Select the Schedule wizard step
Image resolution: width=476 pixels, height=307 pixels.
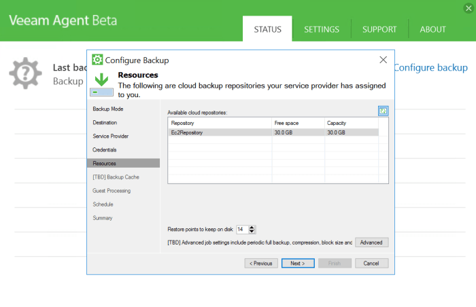click(x=103, y=204)
